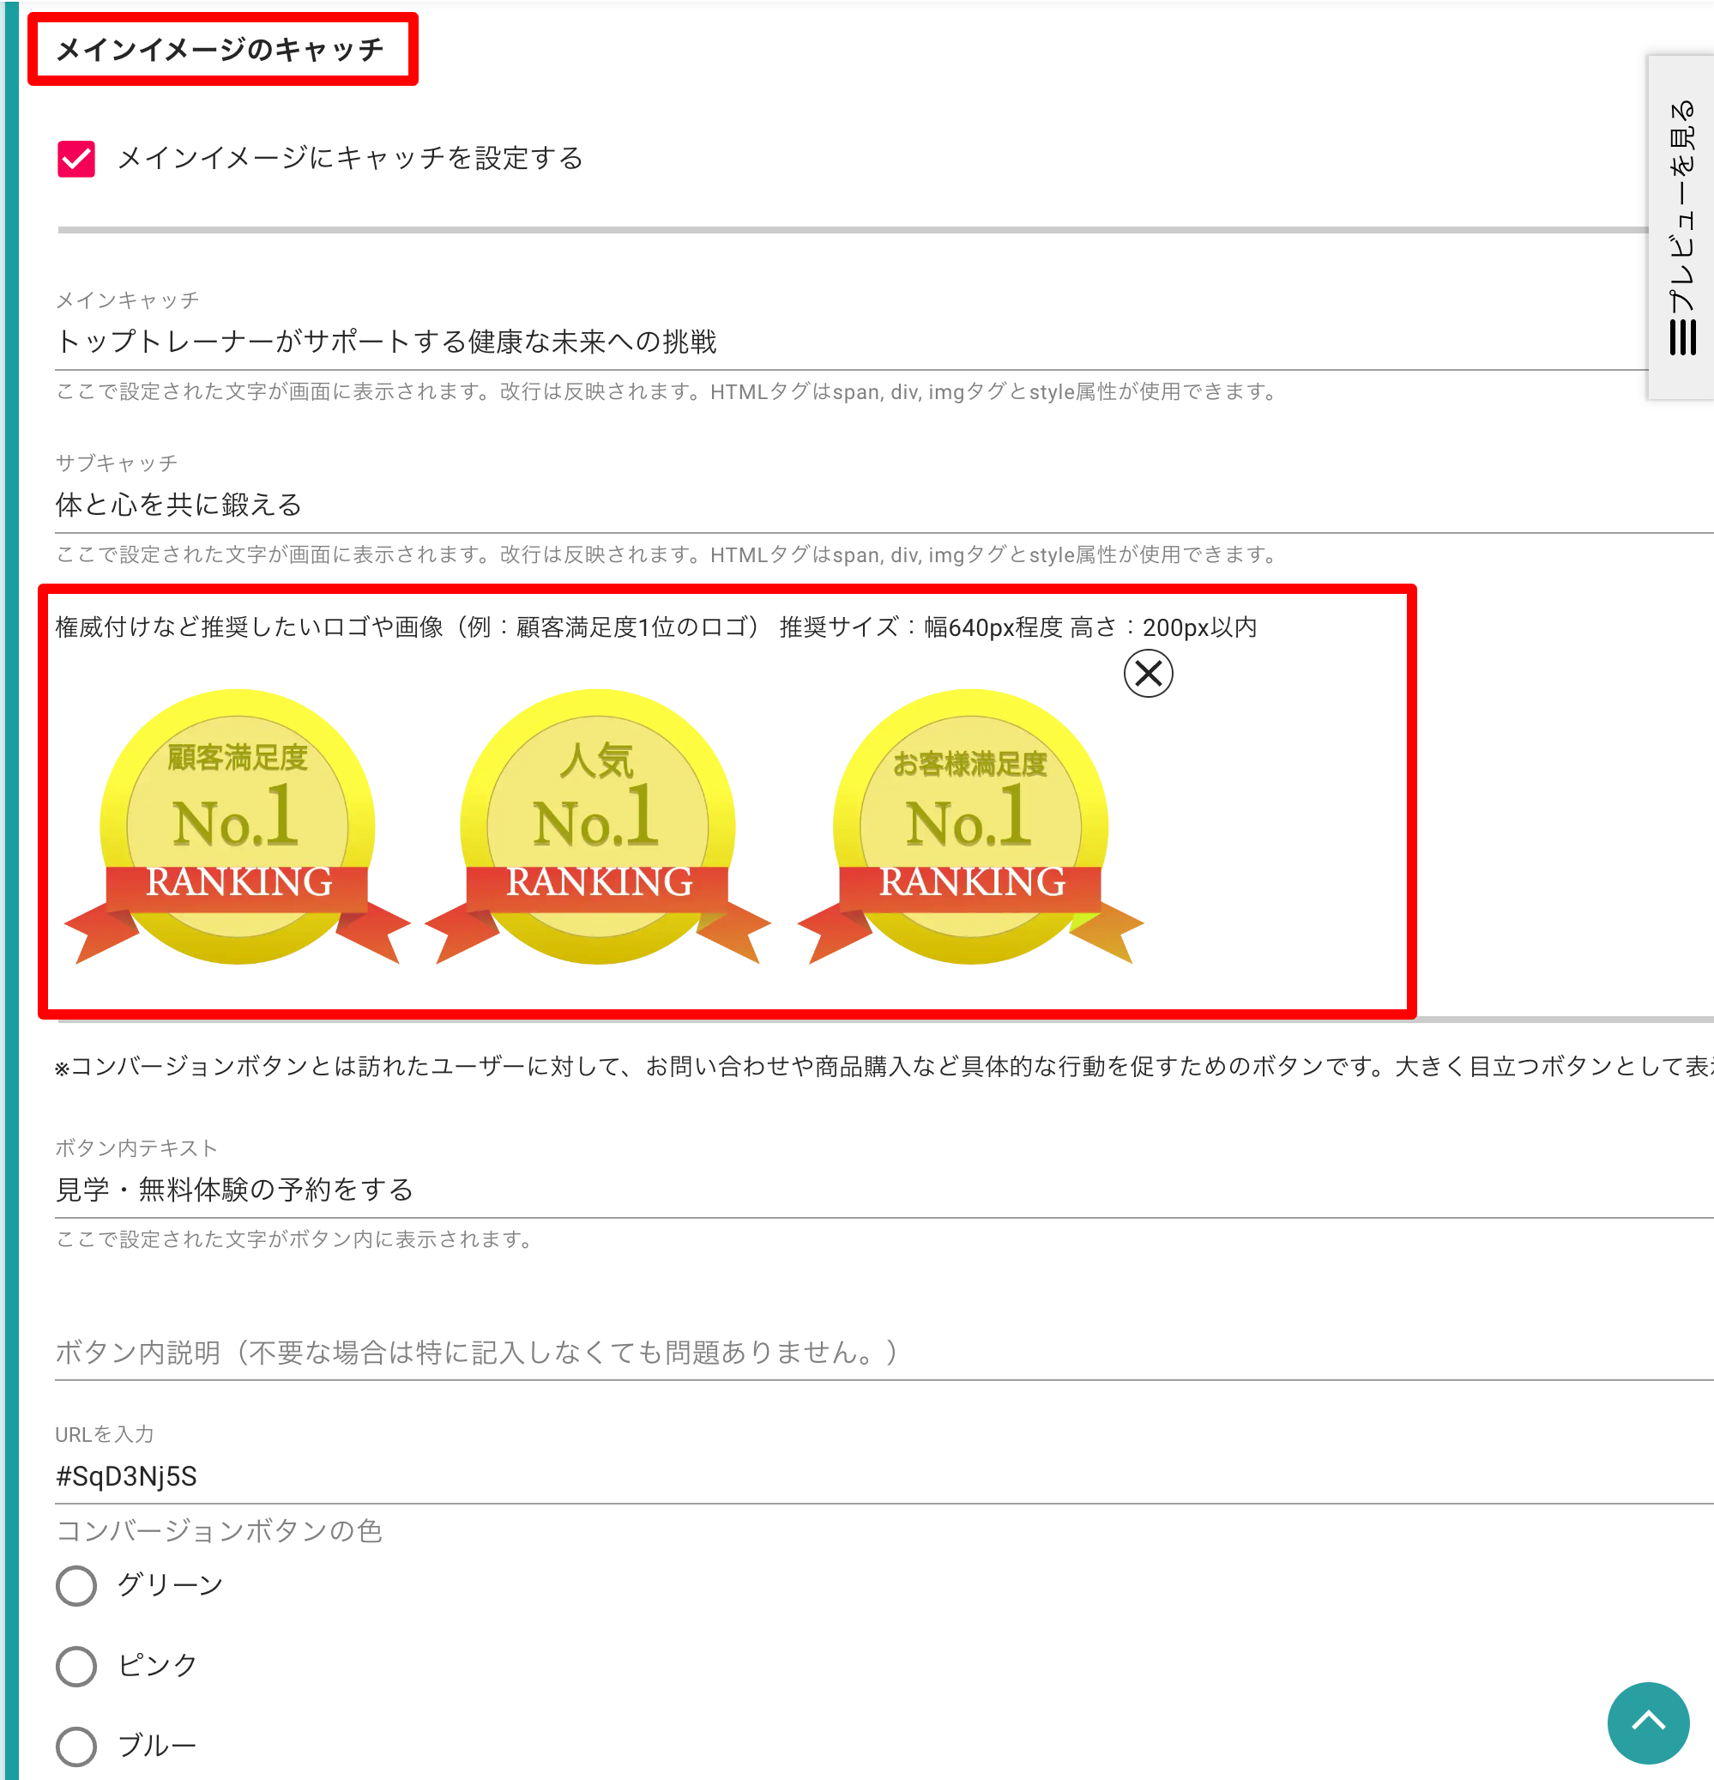Click the メインイメージのキャッチ section heading

220,49
